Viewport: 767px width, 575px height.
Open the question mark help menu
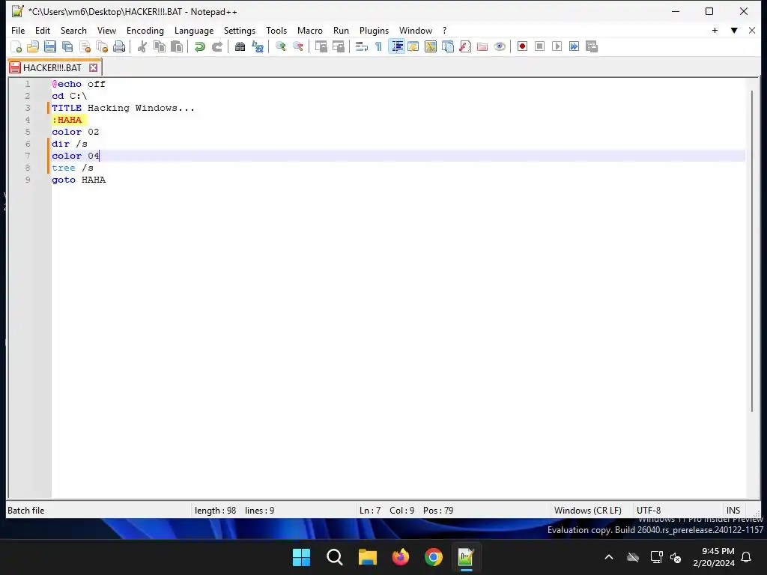[x=445, y=30]
